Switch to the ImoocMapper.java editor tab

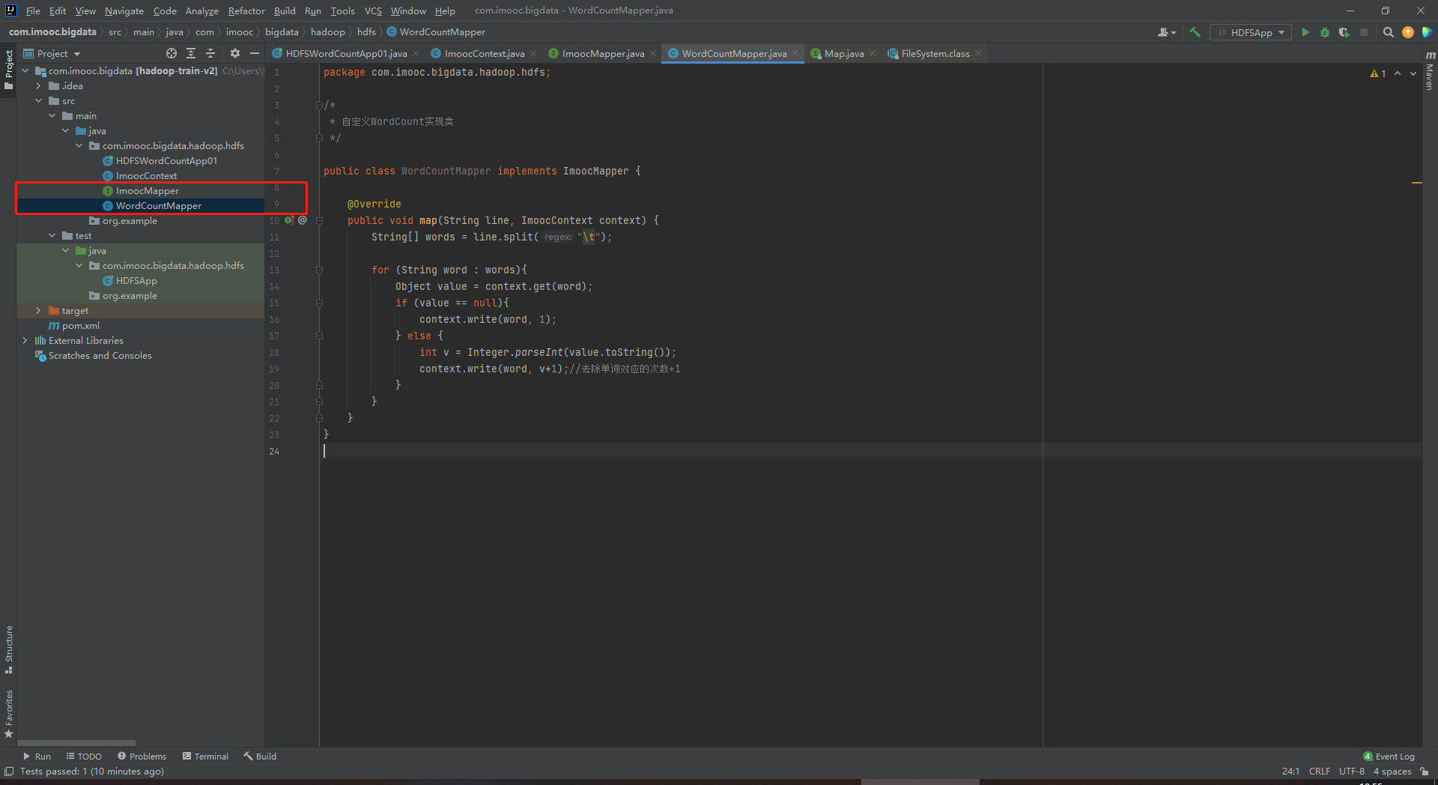click(x=602, y=54)
